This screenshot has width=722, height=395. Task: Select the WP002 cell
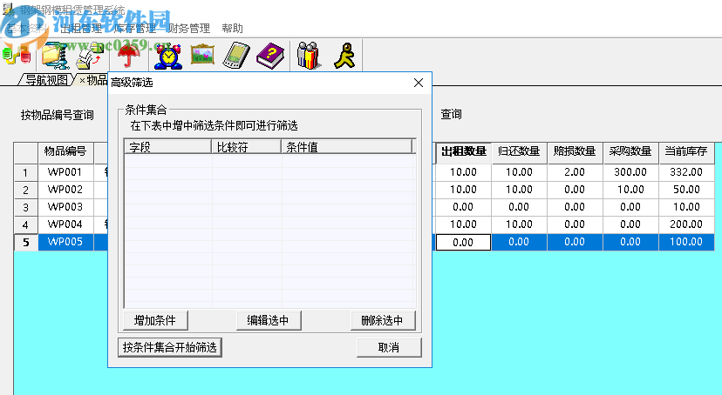[x=65, y=190]
